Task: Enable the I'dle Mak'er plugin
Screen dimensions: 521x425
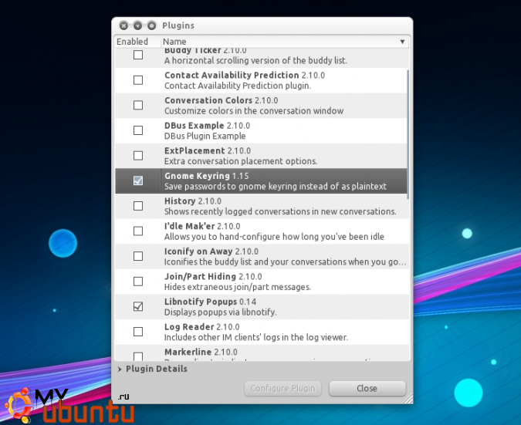Action: click(x=138, y=231)
